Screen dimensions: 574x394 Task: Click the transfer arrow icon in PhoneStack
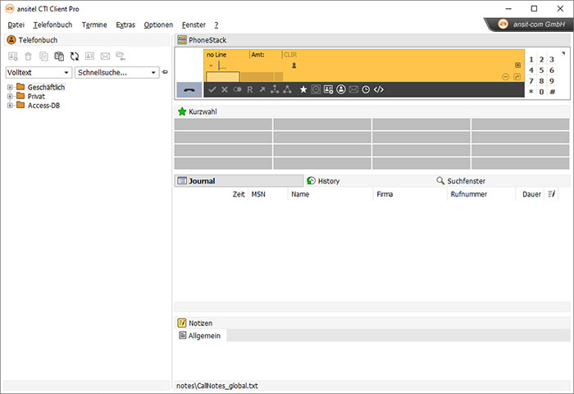coord(262,89)
